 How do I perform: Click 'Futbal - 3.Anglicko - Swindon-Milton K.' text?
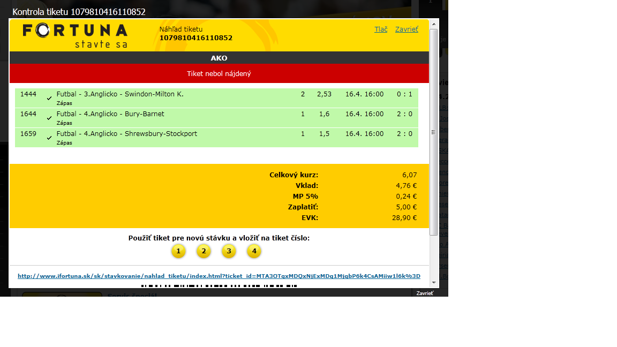[x=120, y=94]
